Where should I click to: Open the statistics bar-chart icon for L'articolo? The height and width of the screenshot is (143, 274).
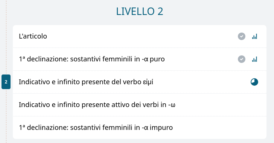pyautogui.click(x=254, y=36)
